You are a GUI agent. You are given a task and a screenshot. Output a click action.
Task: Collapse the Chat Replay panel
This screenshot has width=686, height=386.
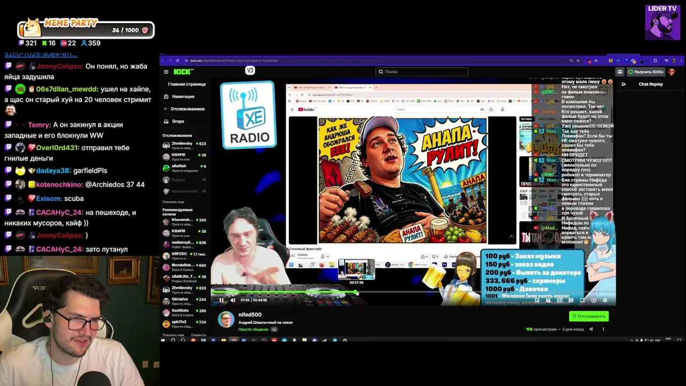623,84
